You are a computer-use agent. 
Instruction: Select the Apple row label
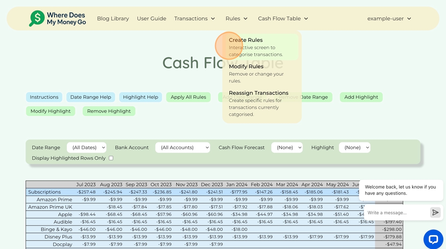(x=65, y=214)
